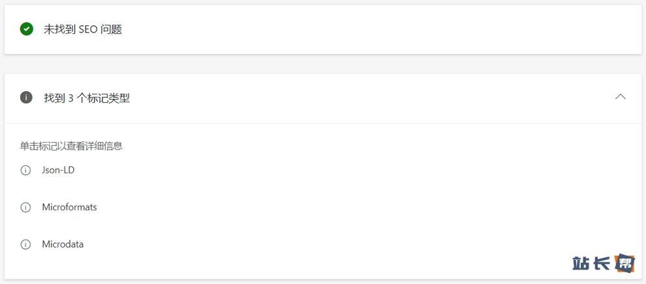Viewport: 646px width, 284px height.
Task: Click the green checkmark status icon
Action: click(27, 29)
